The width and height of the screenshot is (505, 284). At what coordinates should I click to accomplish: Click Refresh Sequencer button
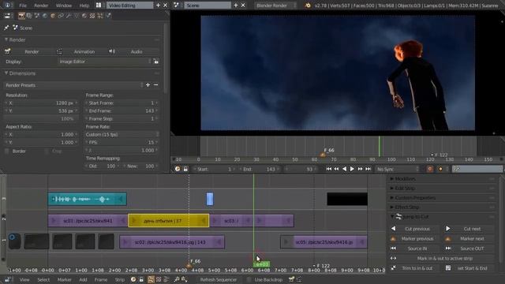pos(219,279)
